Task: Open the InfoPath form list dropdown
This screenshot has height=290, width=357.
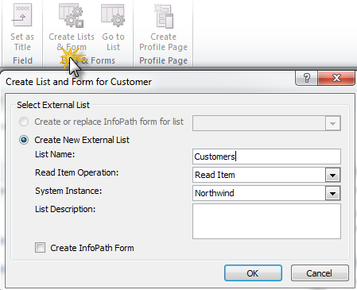Action: coord(333,123)
